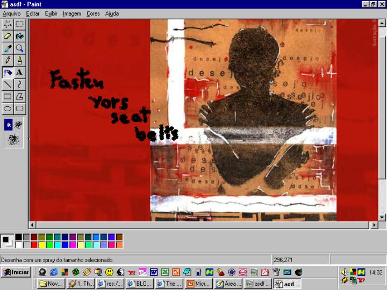Choose the smallest spray size option
387x290 pixels.
point(9,125)
